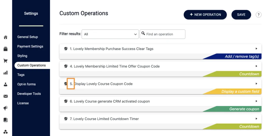Viewport: 270px width, 136px height.
Task: Click the New Operation button
Action: [x=205, y=15]
